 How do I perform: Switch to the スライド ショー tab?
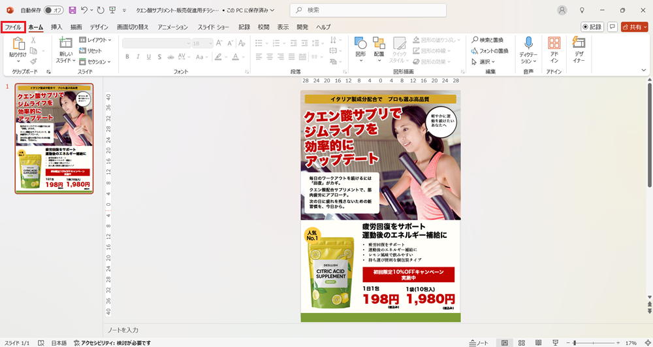[214, 27]
